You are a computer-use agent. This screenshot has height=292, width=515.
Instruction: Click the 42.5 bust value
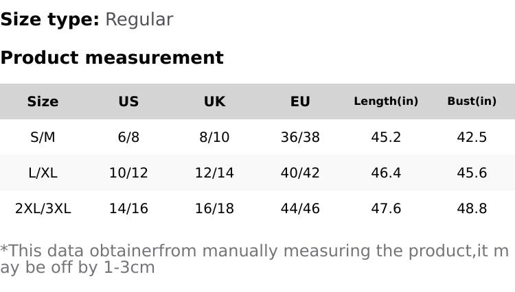tap(472, 137)
